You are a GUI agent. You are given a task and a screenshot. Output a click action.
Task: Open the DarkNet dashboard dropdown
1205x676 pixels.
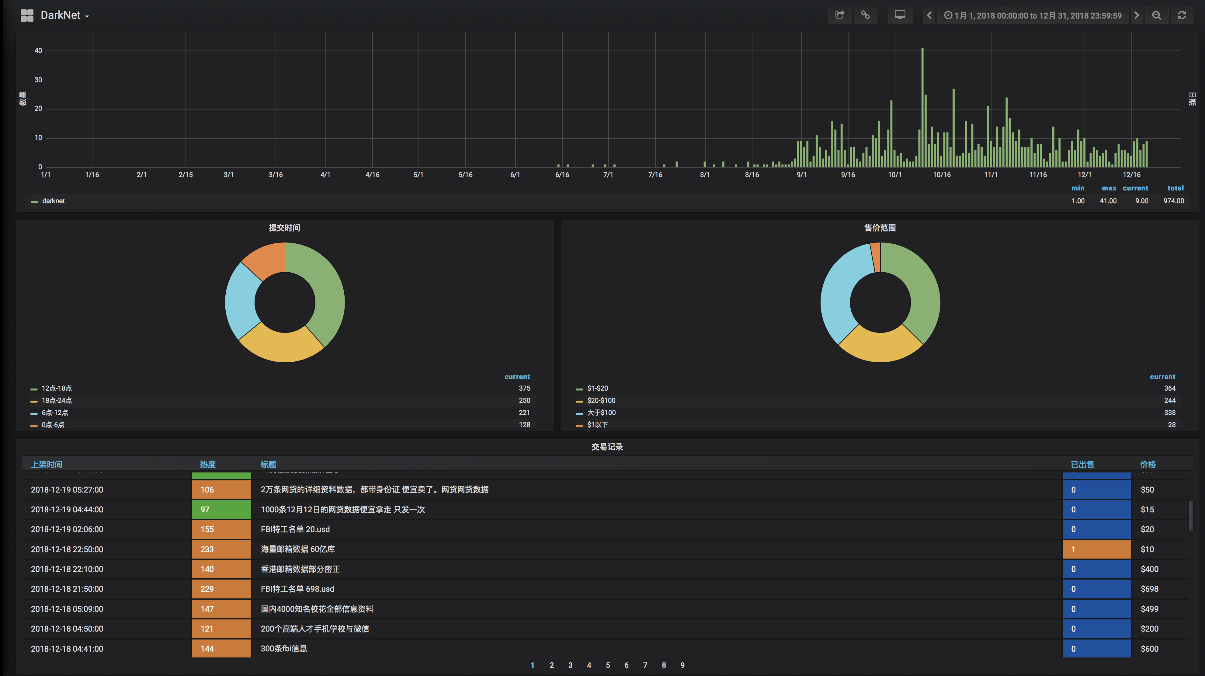pos(64,16)
